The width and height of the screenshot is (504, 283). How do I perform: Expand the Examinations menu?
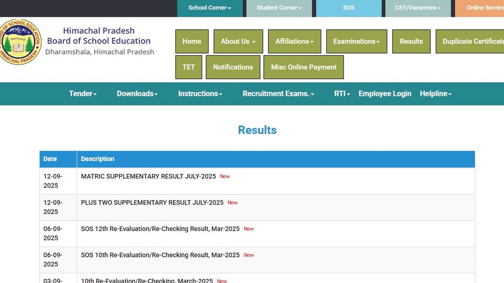[356, 41]
